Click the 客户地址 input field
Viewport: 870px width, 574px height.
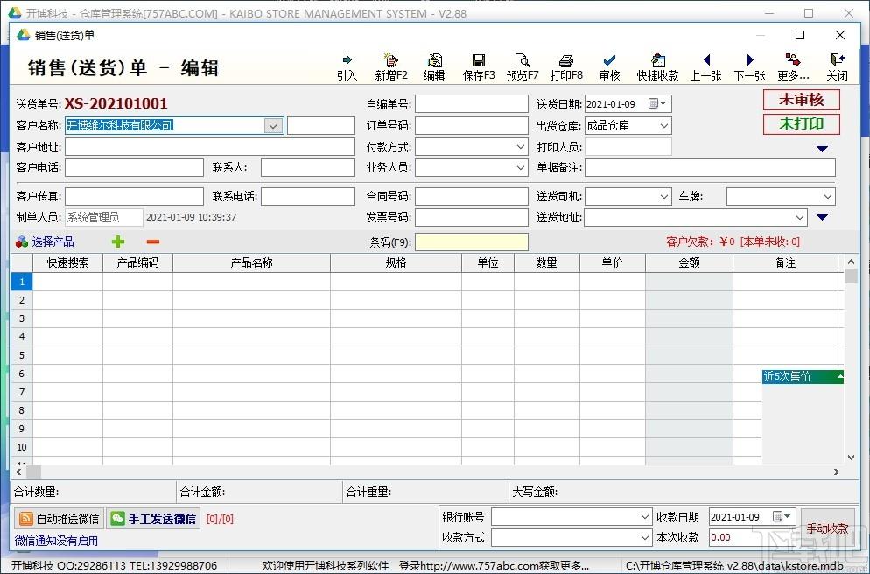click(210, 147)
